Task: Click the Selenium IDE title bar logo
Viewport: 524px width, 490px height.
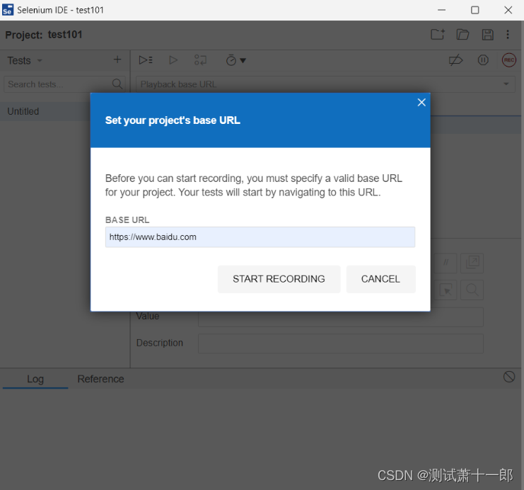Action: tap(8, 10)
